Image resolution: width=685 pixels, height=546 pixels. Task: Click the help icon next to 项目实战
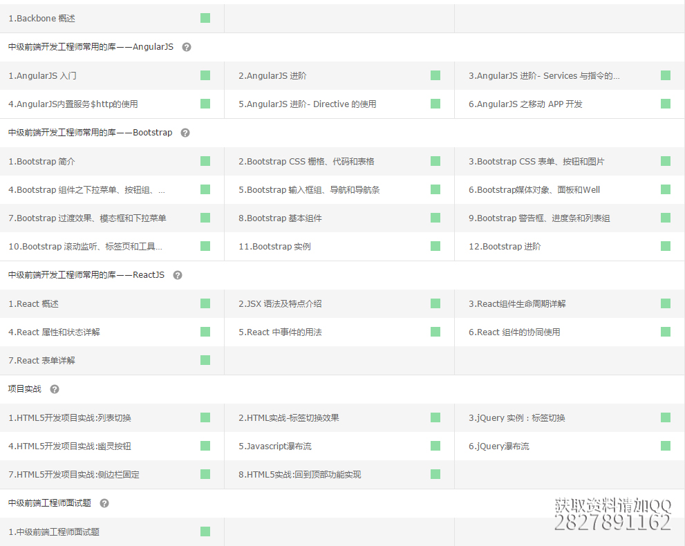point(54,389)
